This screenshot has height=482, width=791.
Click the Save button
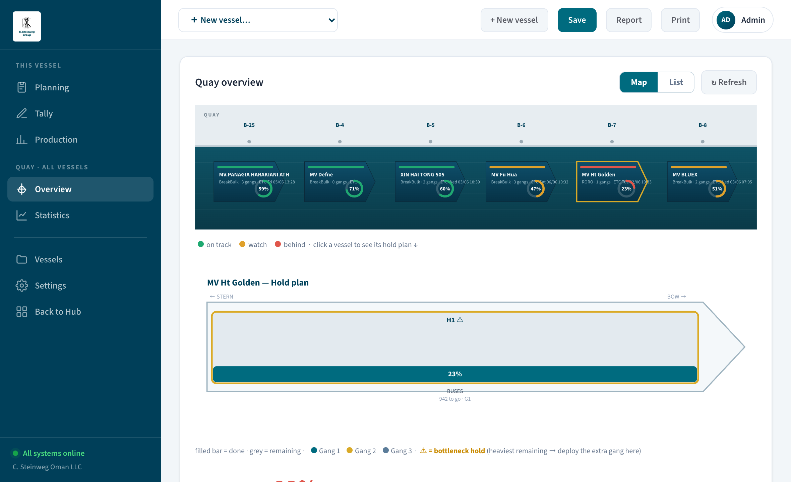tap(577, 20)
